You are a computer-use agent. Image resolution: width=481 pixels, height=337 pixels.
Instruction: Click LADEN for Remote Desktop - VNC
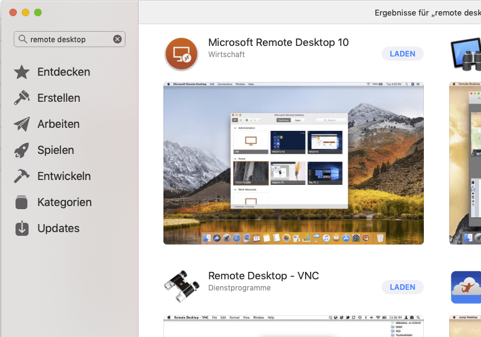tap(403, 287)
